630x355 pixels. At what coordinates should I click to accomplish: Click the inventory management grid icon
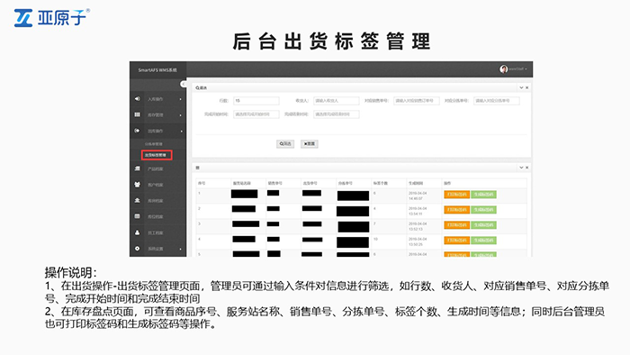pos(138,114)
